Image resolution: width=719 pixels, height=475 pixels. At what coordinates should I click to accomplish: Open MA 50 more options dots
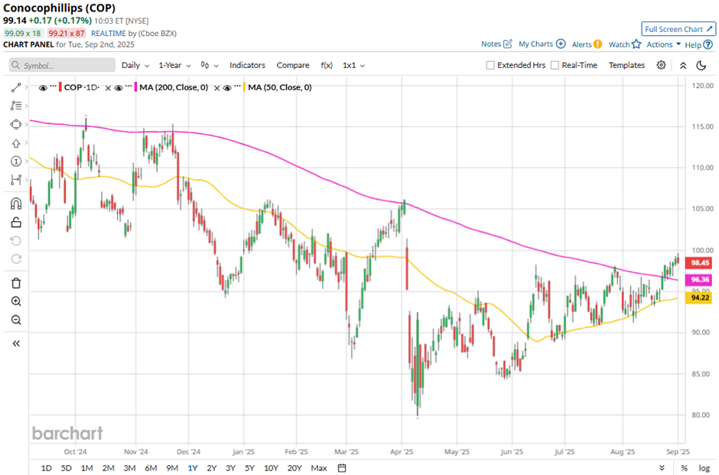tap(237, 87)
